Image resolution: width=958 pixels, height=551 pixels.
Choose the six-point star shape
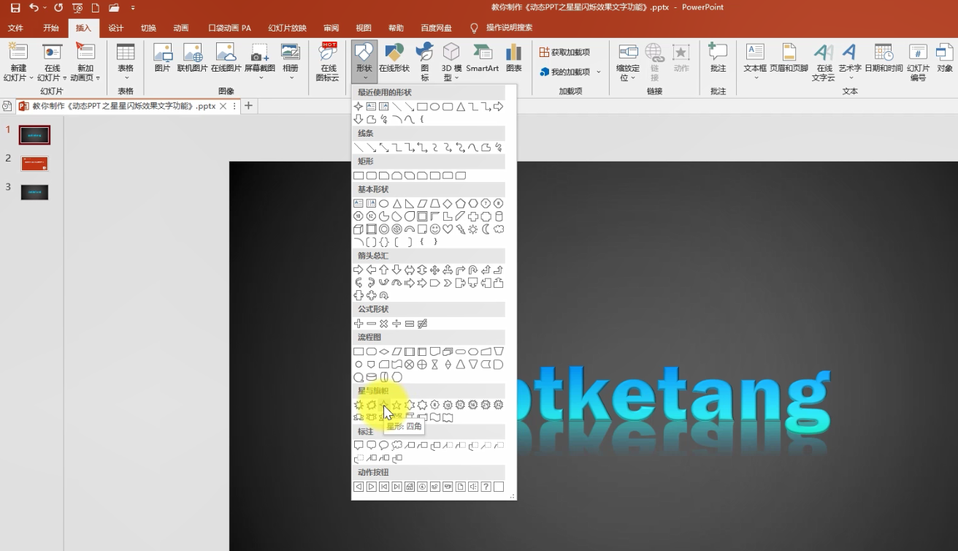[x=410, y=405]
